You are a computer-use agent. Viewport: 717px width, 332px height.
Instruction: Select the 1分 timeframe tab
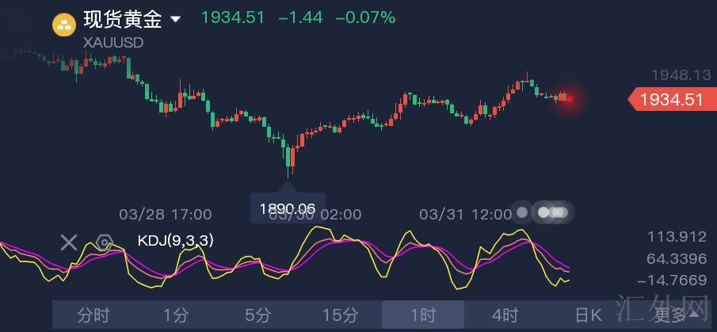point(176,315)
